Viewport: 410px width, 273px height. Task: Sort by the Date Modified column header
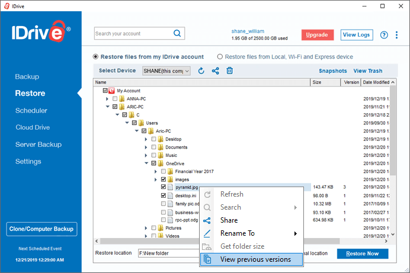[376, 82]
